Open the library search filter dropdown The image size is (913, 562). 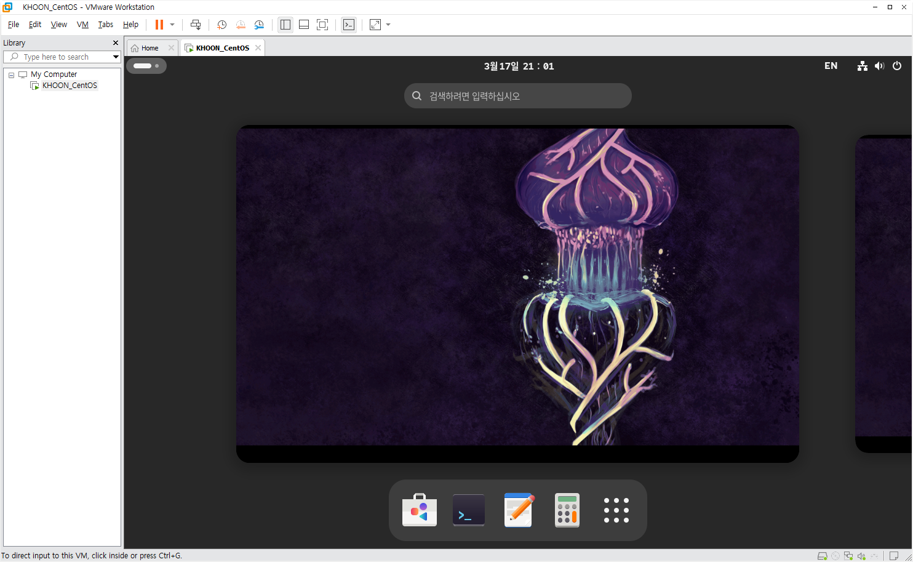(116, 57)
